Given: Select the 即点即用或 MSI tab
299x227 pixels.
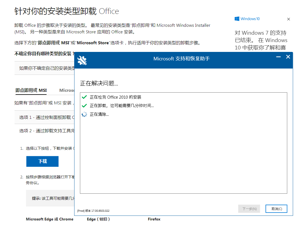Looking at the screenshot, I should 31,90.
